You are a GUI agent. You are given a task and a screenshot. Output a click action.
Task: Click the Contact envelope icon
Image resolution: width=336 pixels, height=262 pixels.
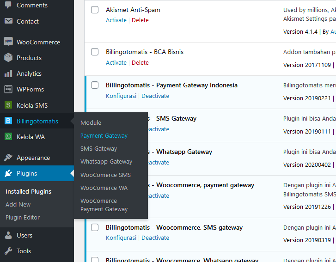point(8,21)
